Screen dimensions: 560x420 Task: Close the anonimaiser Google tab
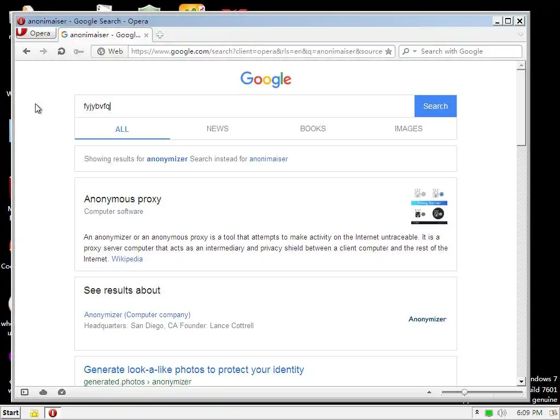click(x=146, y=35)
